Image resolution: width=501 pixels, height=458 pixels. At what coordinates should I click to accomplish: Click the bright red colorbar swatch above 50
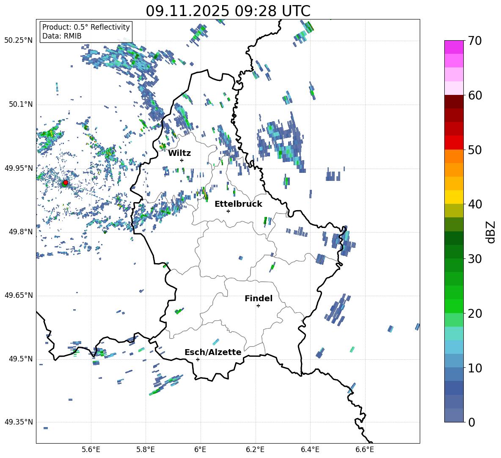point(454,143)
